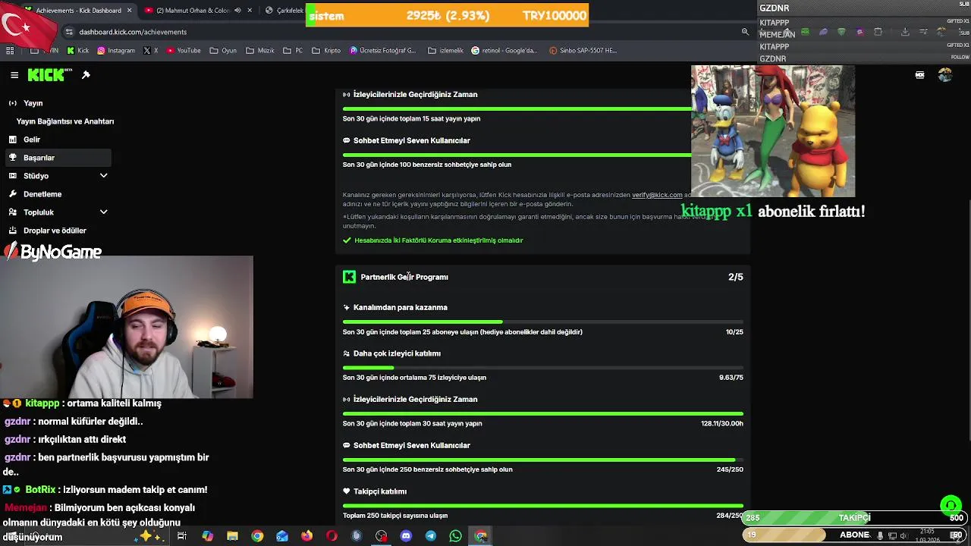Open site information icon in address bar
Viewport: 971px width, 546px height.
pos(69,32)
